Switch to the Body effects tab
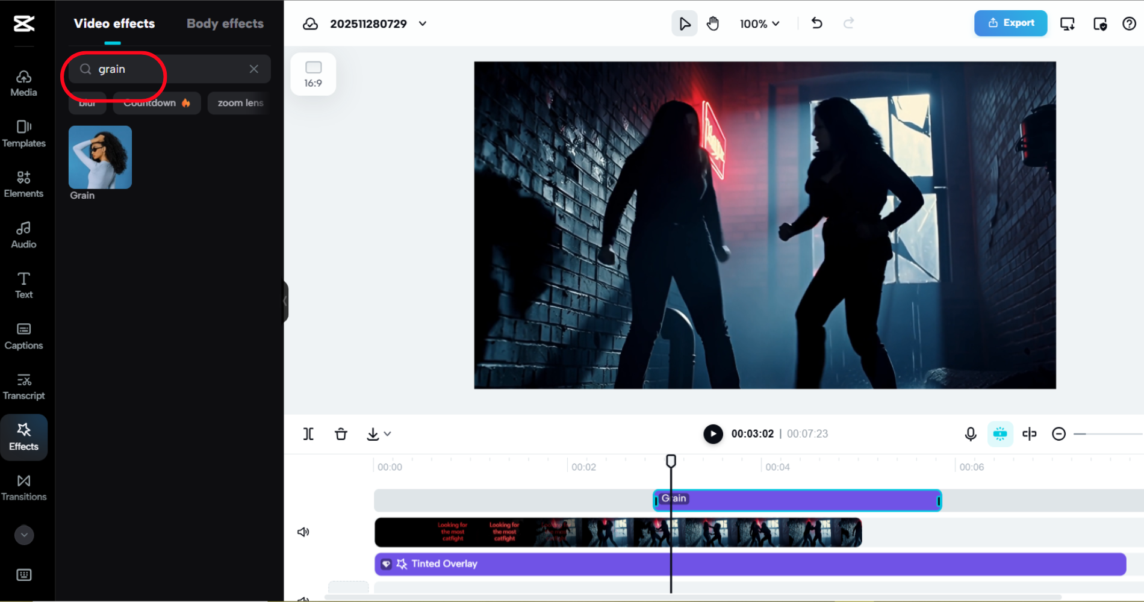The width and height of the screenshot is (1144, 602). tap(225, 23)
